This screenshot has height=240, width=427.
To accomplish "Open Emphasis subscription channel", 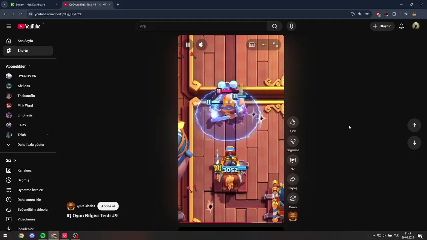I will click(28, 115).
